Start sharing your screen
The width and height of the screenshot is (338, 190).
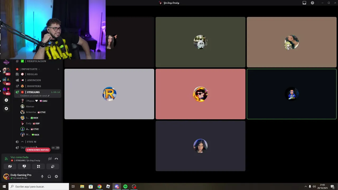(x=24, y=167)
